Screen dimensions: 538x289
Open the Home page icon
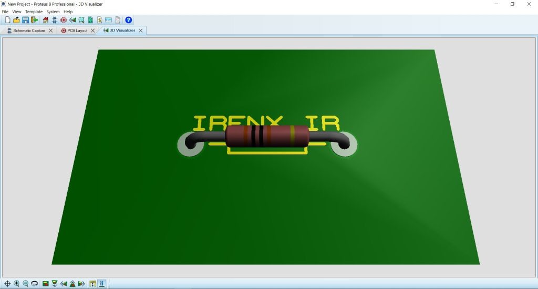click(x=45, y=20)
